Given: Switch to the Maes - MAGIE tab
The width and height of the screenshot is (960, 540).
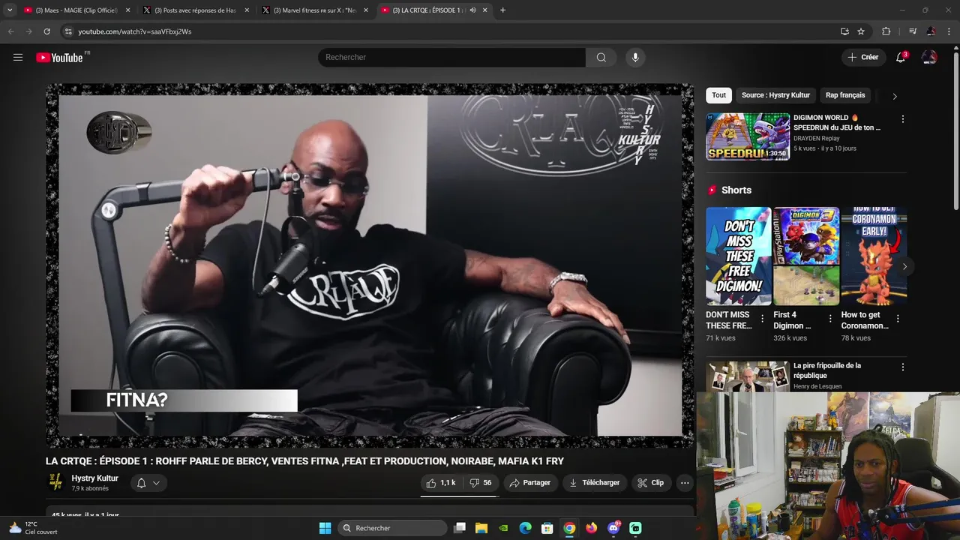Looking at the screenshot, I should click(x=75, y=10).
